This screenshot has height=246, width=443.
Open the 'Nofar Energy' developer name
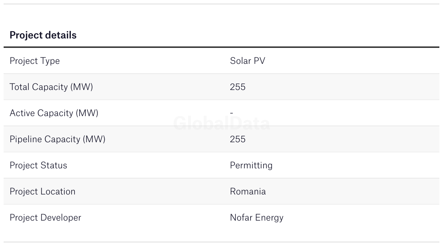point(256,218)
